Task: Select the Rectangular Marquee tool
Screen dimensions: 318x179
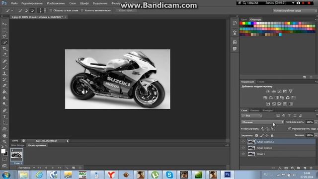Action: (4, 30)
